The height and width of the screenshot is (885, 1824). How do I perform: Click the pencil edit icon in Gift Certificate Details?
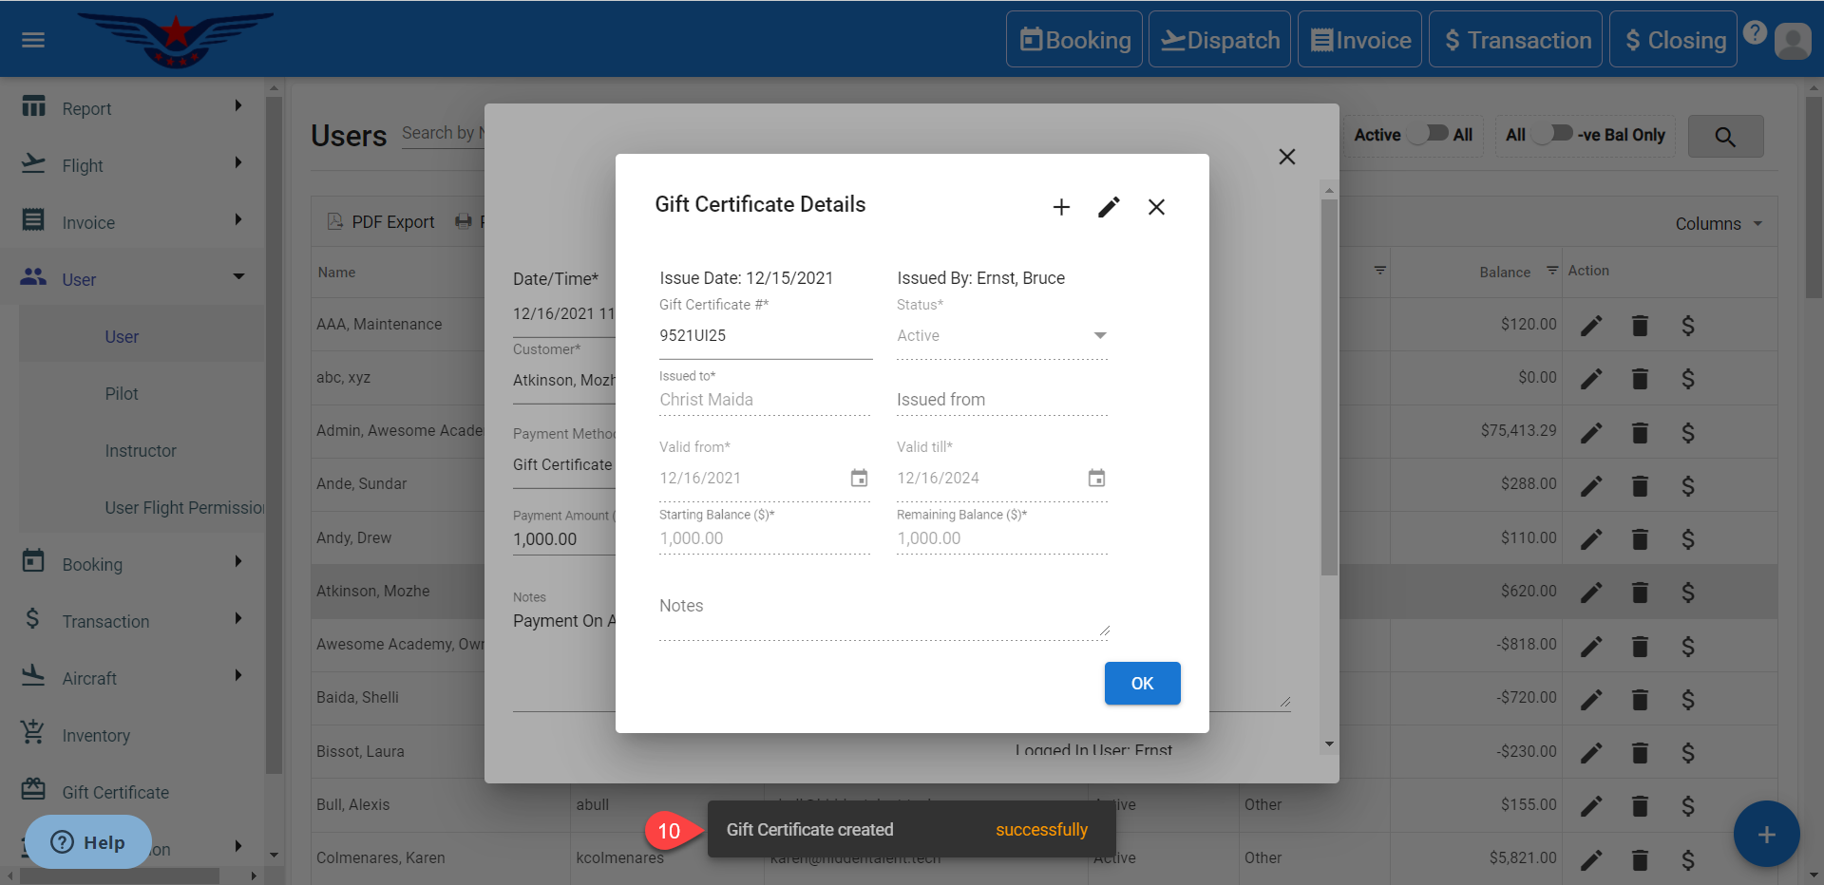(1109, 207)
